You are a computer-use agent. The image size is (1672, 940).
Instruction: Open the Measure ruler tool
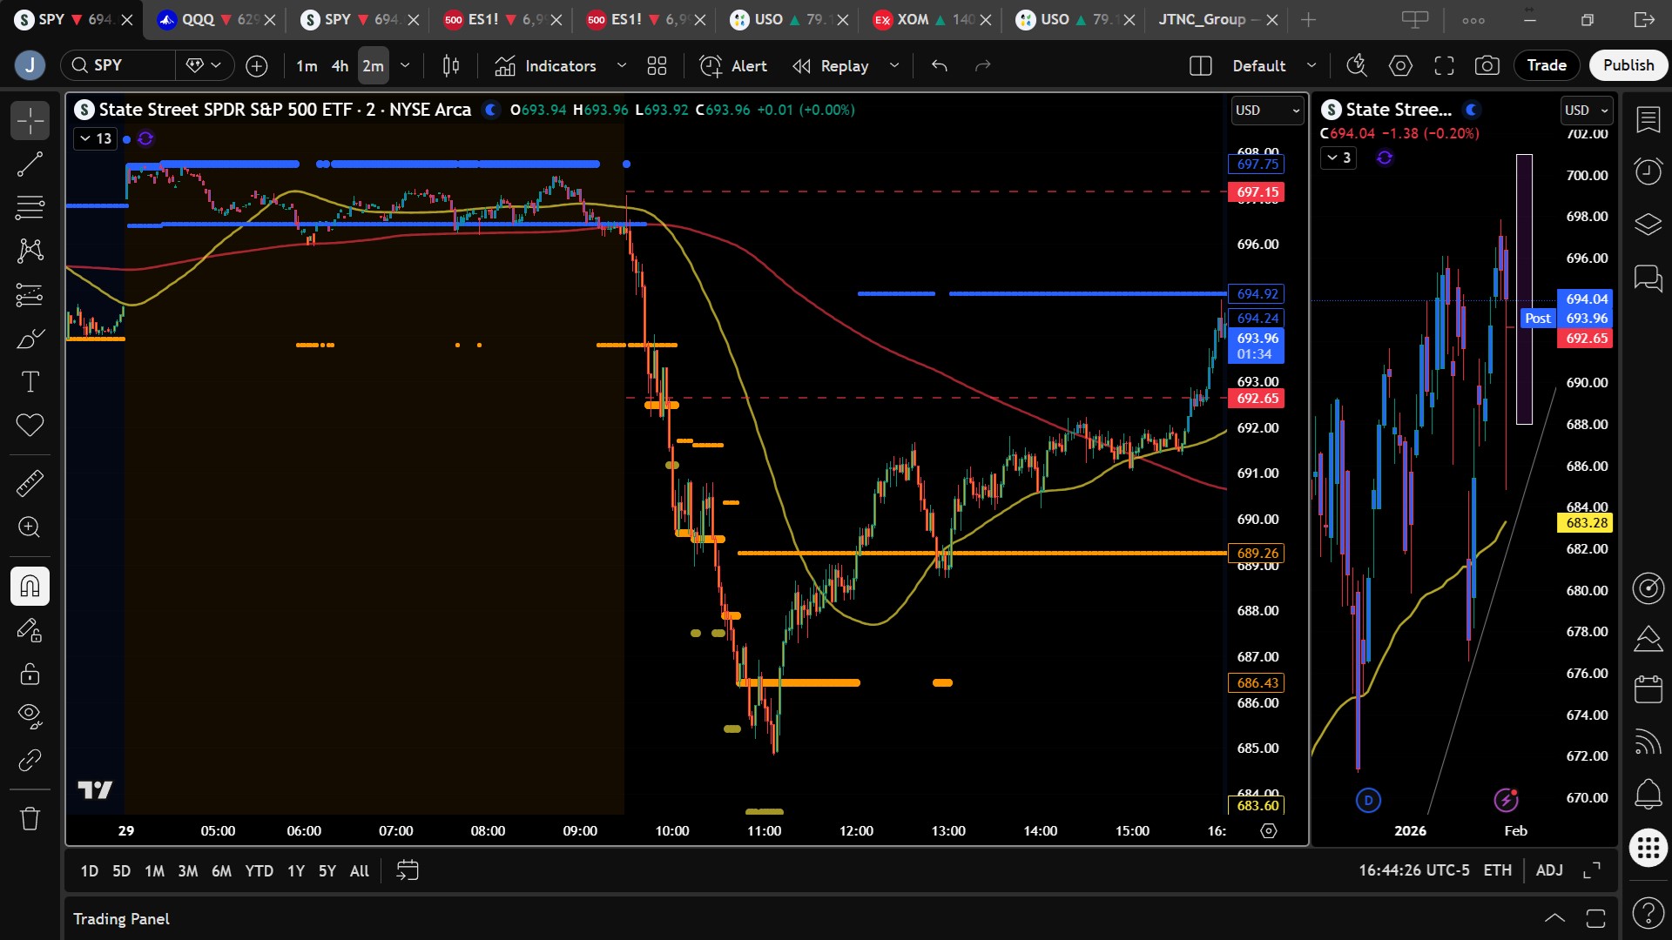tap(30, 483)
